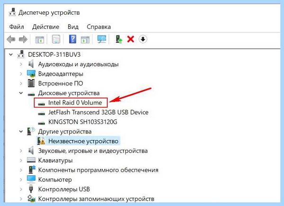Image resolution: width=284 pixels, height=206 pixels.
Task: Select the Неизвестное устройство entry
Action: 83,141
